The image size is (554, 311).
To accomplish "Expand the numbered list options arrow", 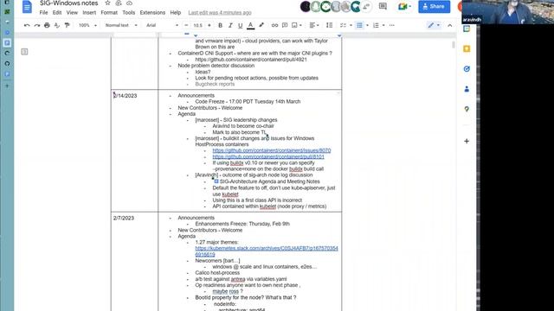I will pyautogui.click(x=383, y=25).
